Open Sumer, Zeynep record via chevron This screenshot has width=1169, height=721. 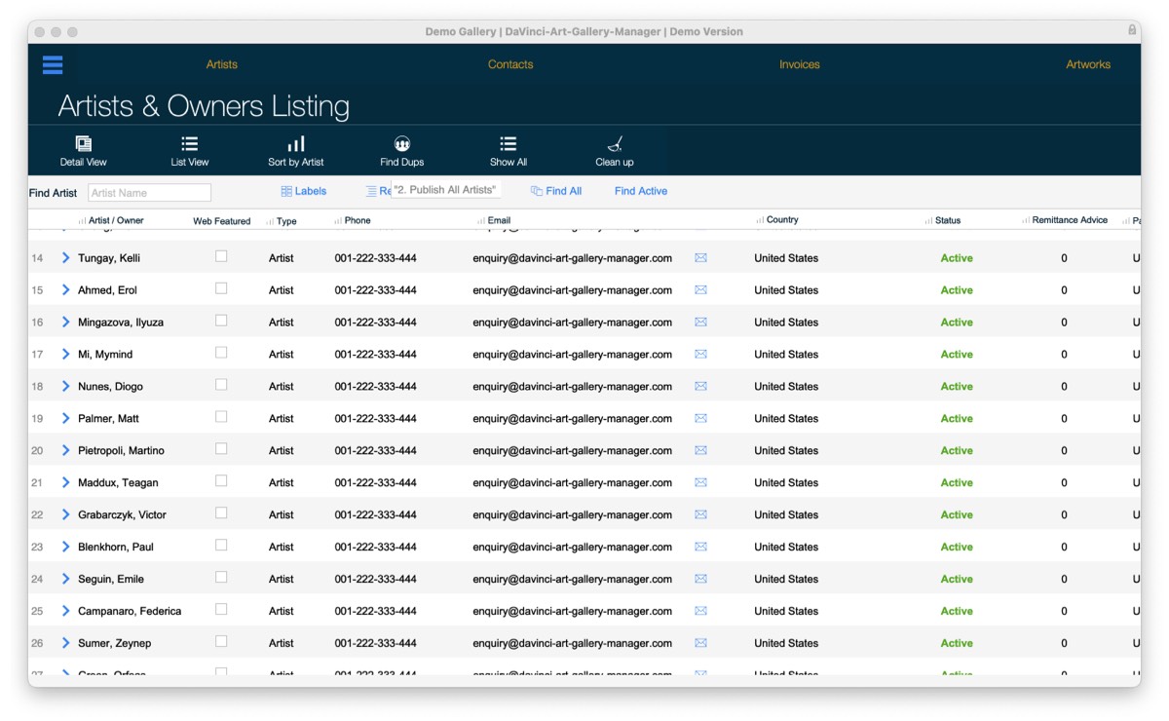tap(66, 643)
